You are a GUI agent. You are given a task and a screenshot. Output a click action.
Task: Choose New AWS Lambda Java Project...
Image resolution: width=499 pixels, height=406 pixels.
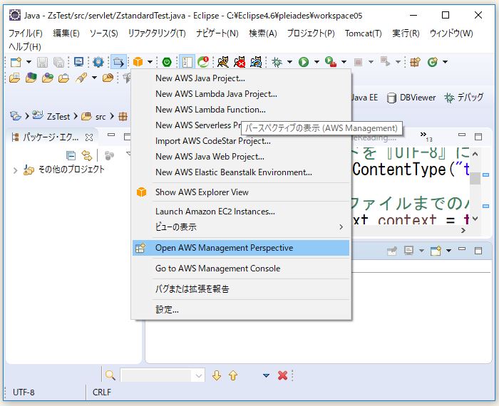241,94
